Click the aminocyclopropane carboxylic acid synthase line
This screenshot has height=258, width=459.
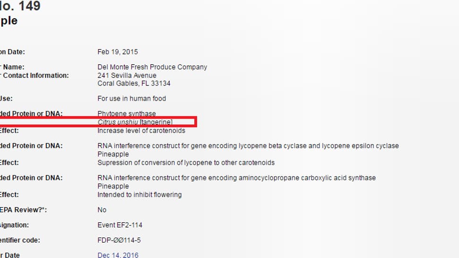(236, 178)
